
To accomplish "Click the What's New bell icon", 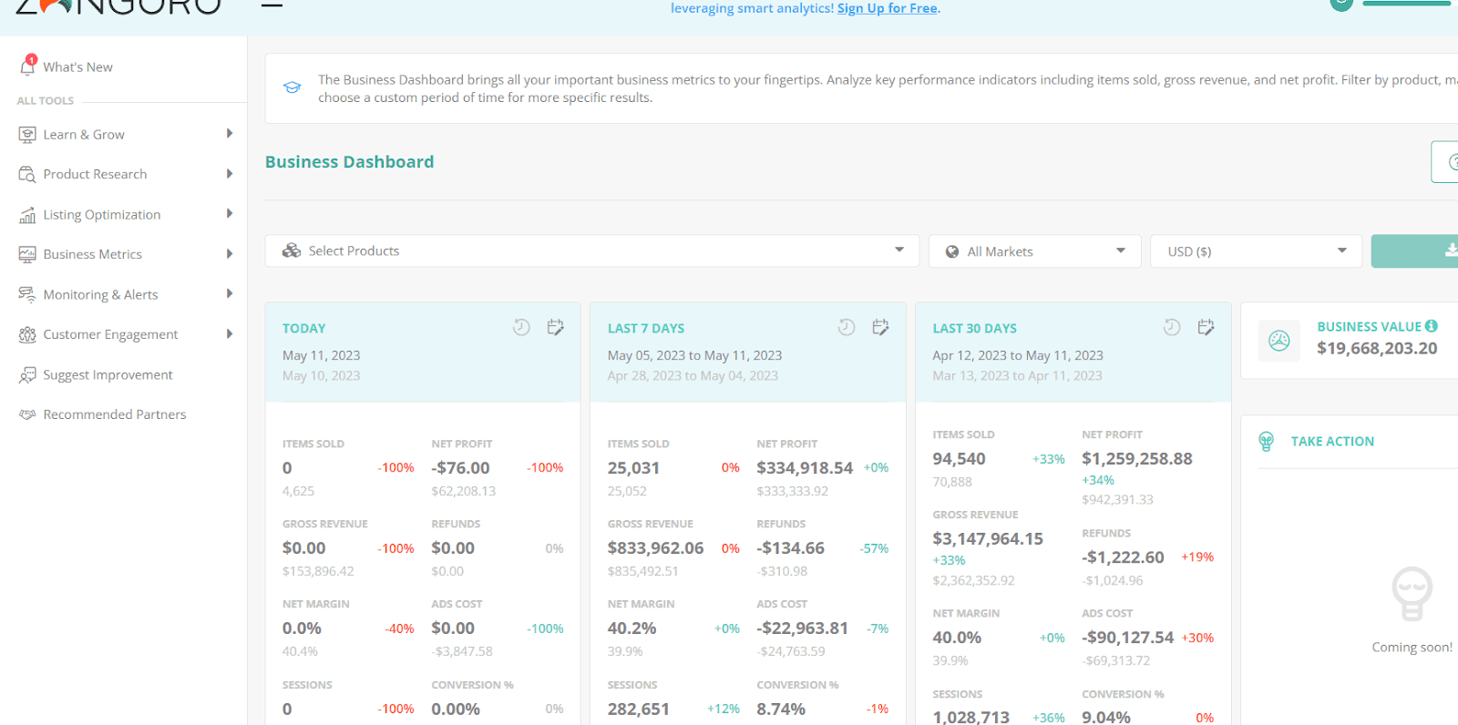I will [27, 66].
